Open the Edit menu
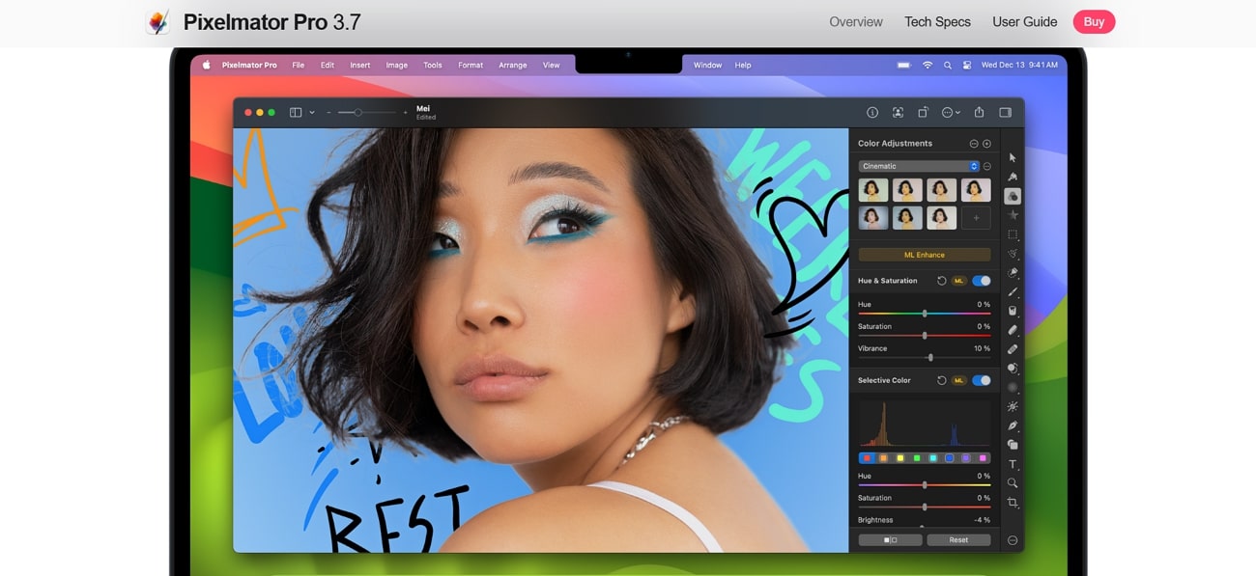 tap(328, 66)
